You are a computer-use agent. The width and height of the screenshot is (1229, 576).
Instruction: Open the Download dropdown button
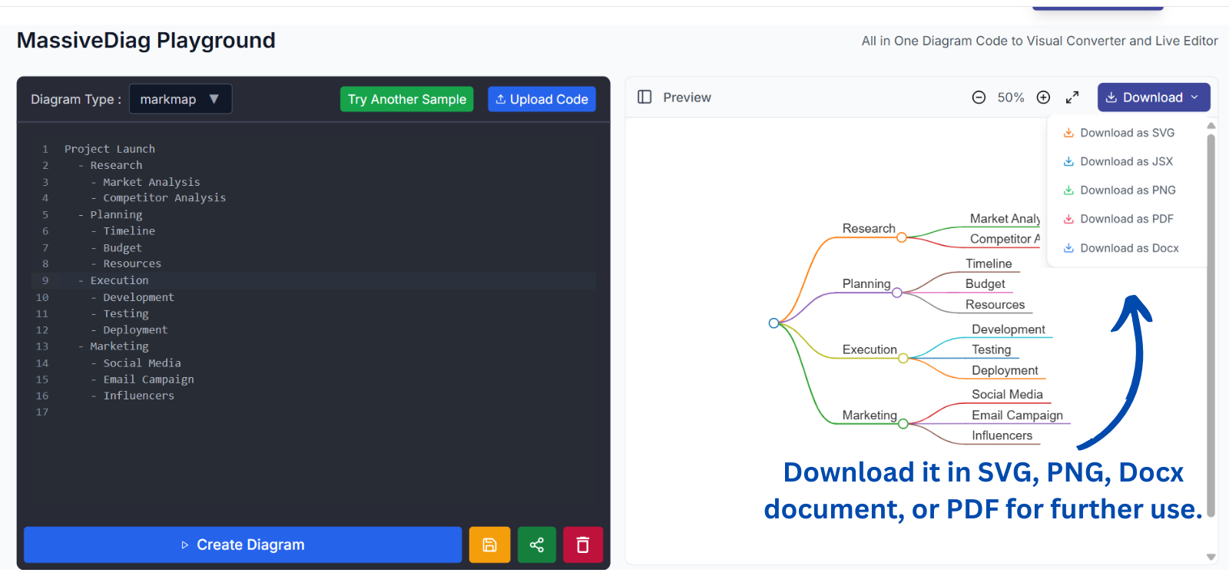pyautogui.click(x=1154, y=98)
